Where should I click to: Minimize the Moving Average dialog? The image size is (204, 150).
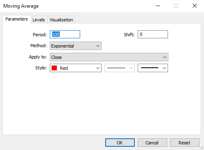[x=158, y=6]
